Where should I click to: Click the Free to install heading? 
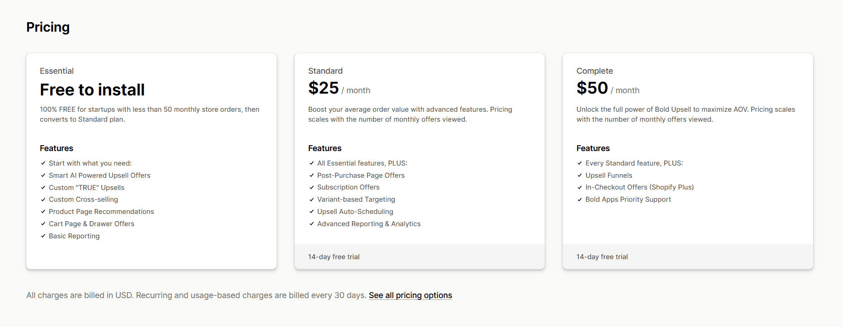(x=92, y=90)
